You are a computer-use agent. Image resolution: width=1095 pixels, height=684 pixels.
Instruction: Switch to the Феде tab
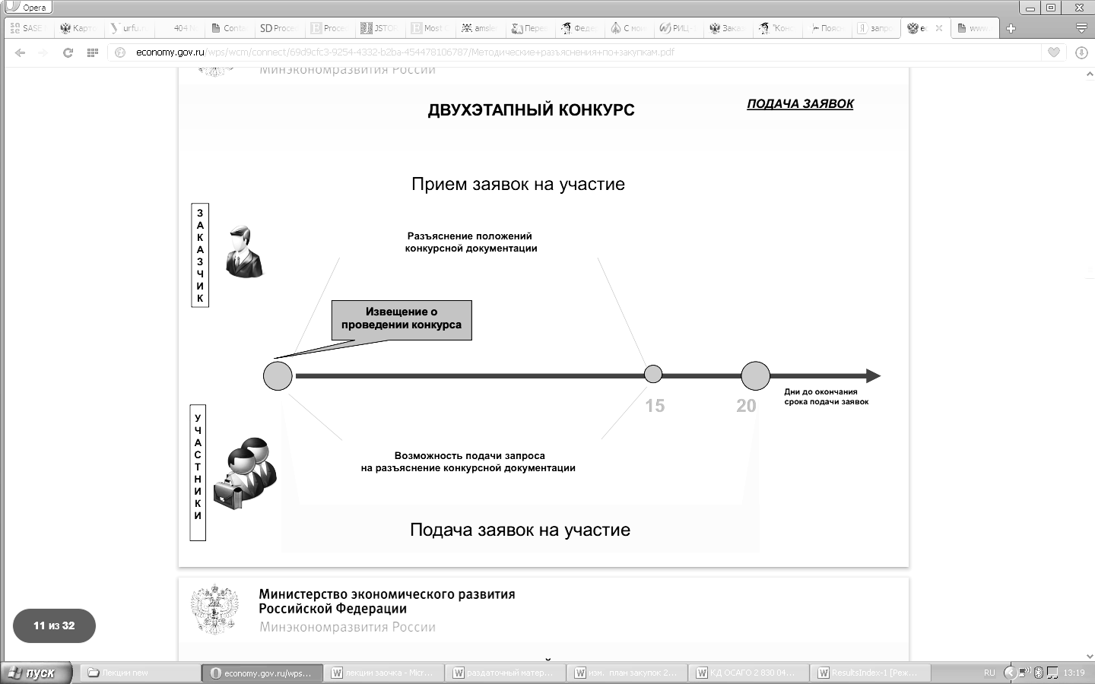pyautogui.click(x=580, y=28)
